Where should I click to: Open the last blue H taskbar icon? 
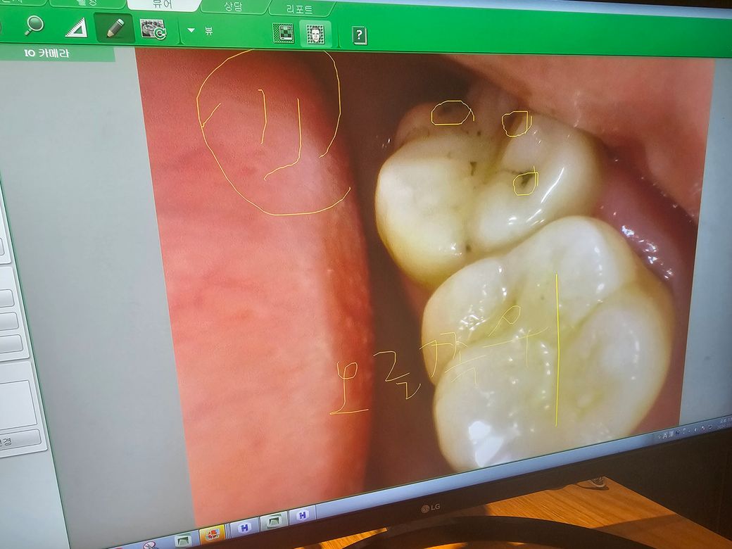[x=301, y=515]
